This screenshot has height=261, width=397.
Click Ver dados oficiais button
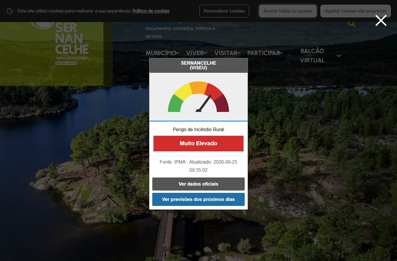(x=199, y=184)
